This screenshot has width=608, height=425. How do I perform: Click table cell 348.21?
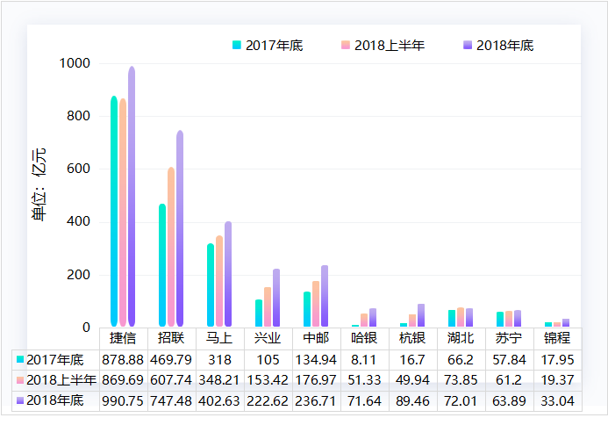pyautogui.click(x=220, y=380)
